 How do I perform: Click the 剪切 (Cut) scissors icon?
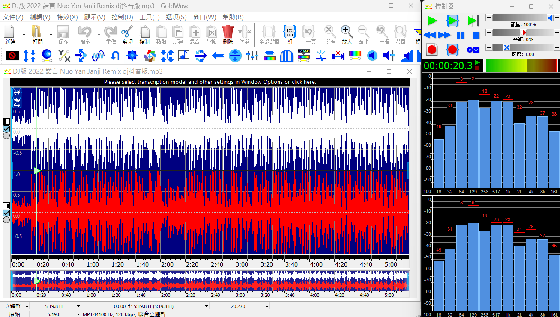click(127, 31)
